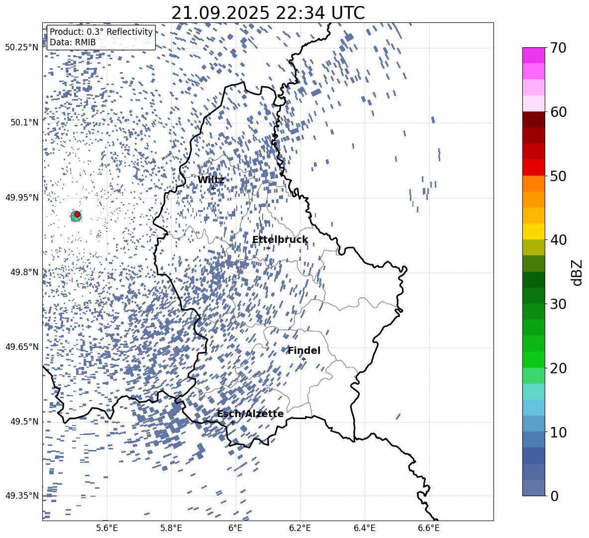Click the timestamp title 21.09.2025 22:34 UTC

[x=268, y=13]
